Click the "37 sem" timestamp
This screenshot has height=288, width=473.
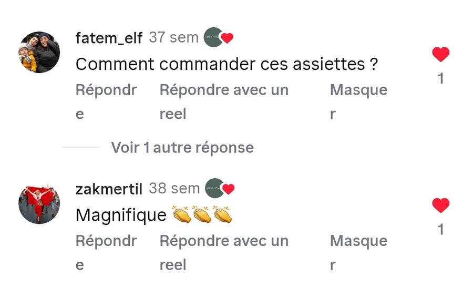(x=174, y=37)
